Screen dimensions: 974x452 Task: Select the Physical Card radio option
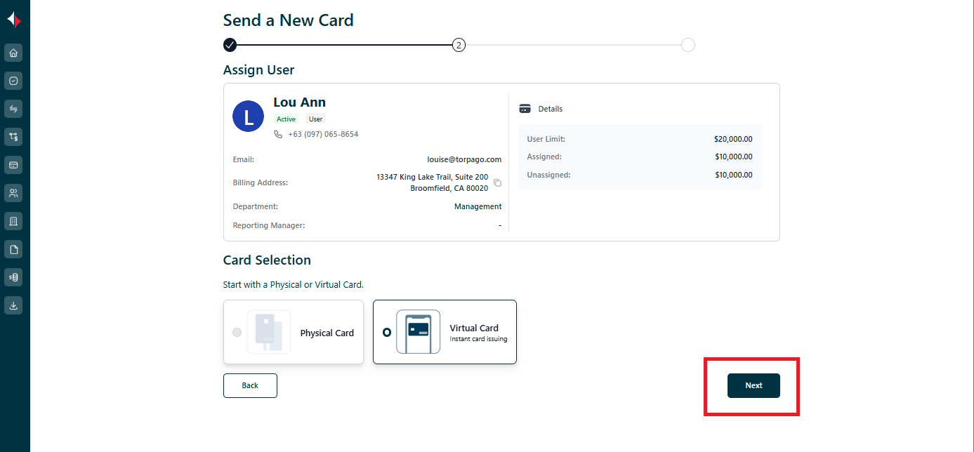237,333
